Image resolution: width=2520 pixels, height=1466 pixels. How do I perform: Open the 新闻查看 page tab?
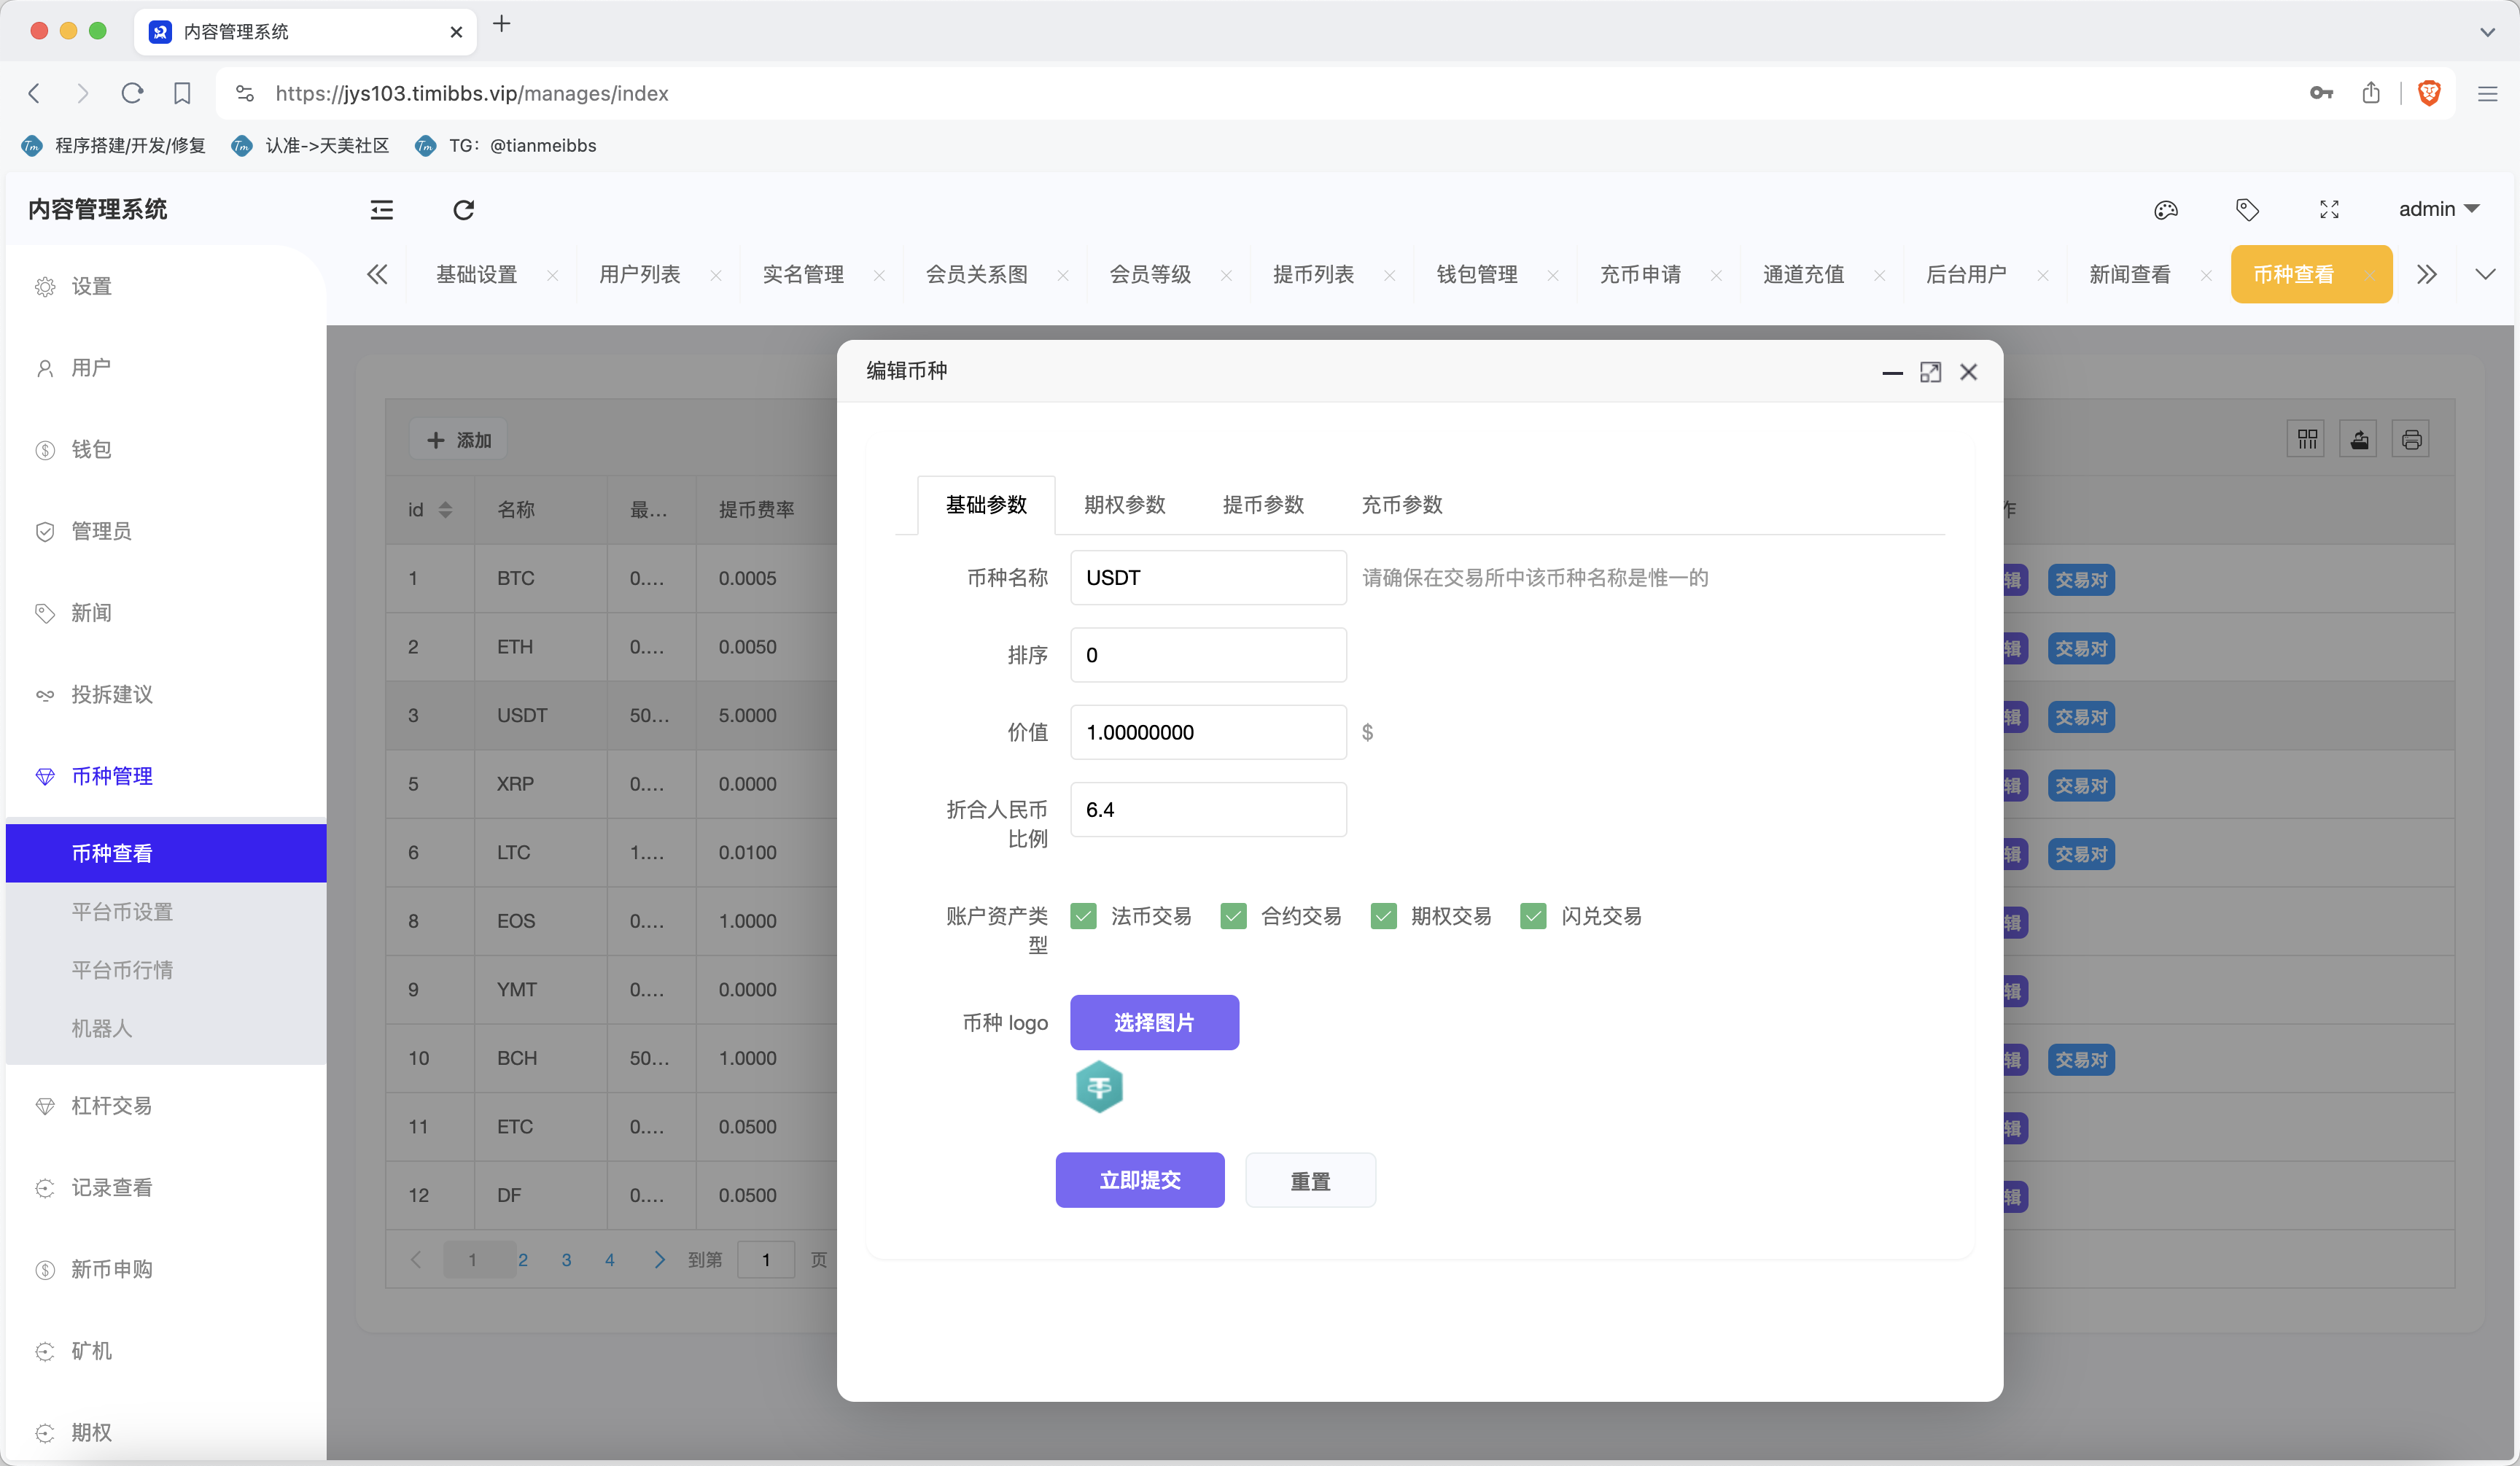pyautogui.click(x=2129, y=274)
